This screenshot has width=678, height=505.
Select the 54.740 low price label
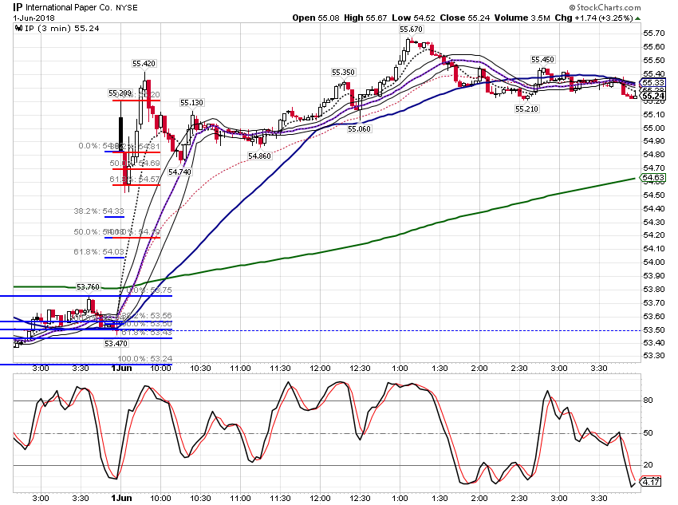coord(179,172)
